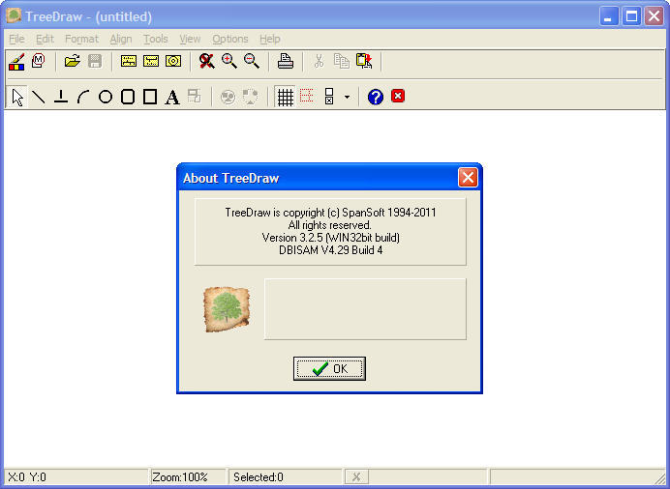Open a chart file with folder icon

73,61
